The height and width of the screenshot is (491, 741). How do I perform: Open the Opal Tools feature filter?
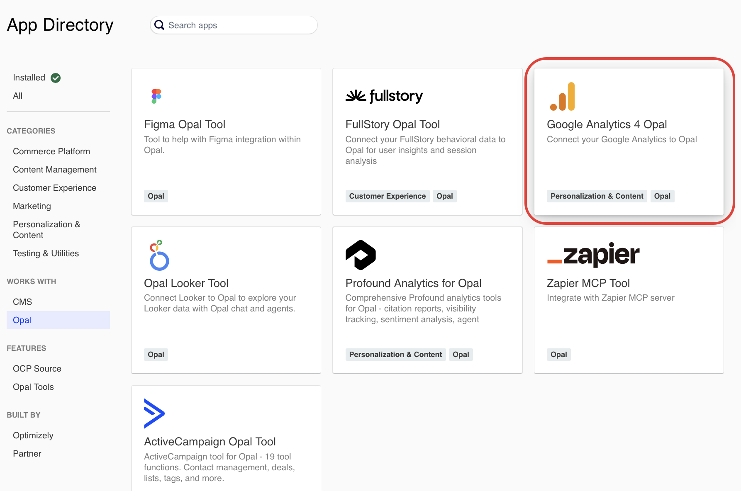(34, 387)
